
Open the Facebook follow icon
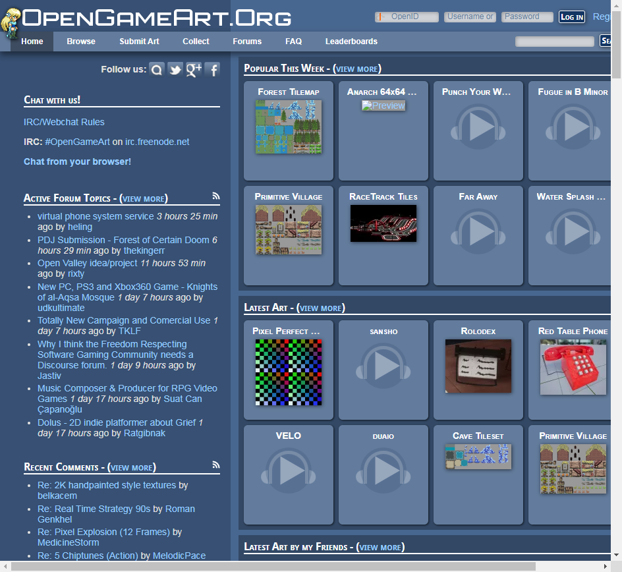(x=212, y=70)
